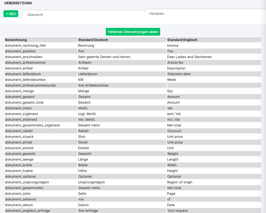The width and height of the screenshot is (266, 213).
Task: Select the dokument_rechnung_titel row
Action: click(25, 46)
